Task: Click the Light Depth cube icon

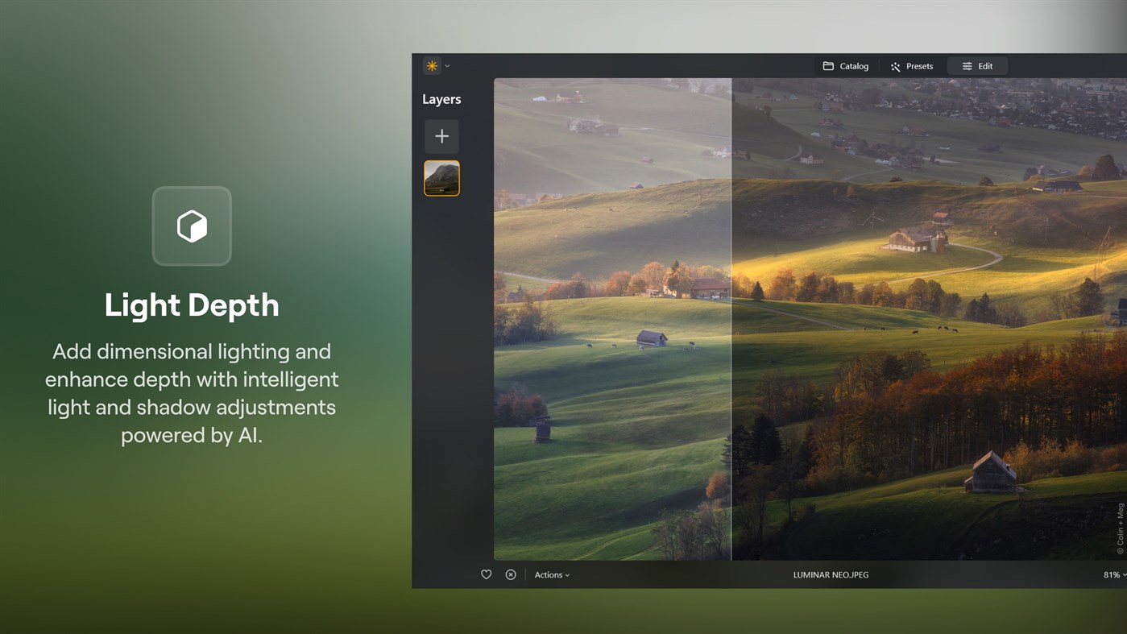Action: [x=192, y=226]
